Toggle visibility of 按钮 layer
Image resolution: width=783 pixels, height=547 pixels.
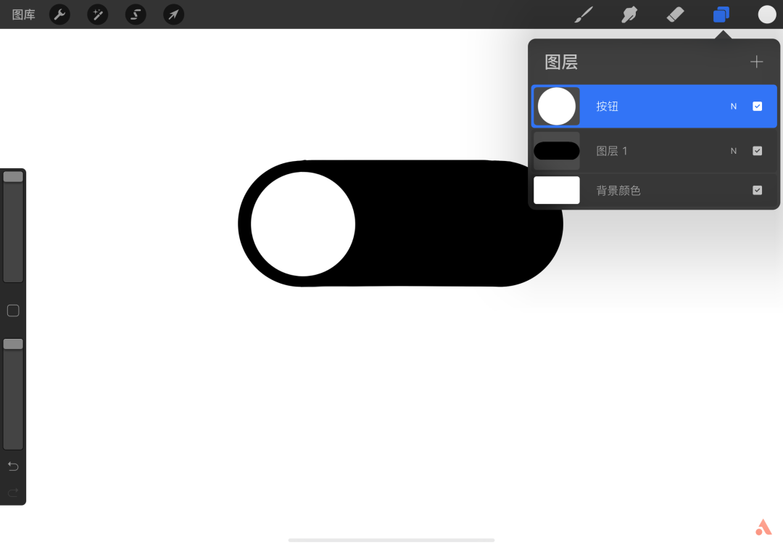click(x=757, y=106)
